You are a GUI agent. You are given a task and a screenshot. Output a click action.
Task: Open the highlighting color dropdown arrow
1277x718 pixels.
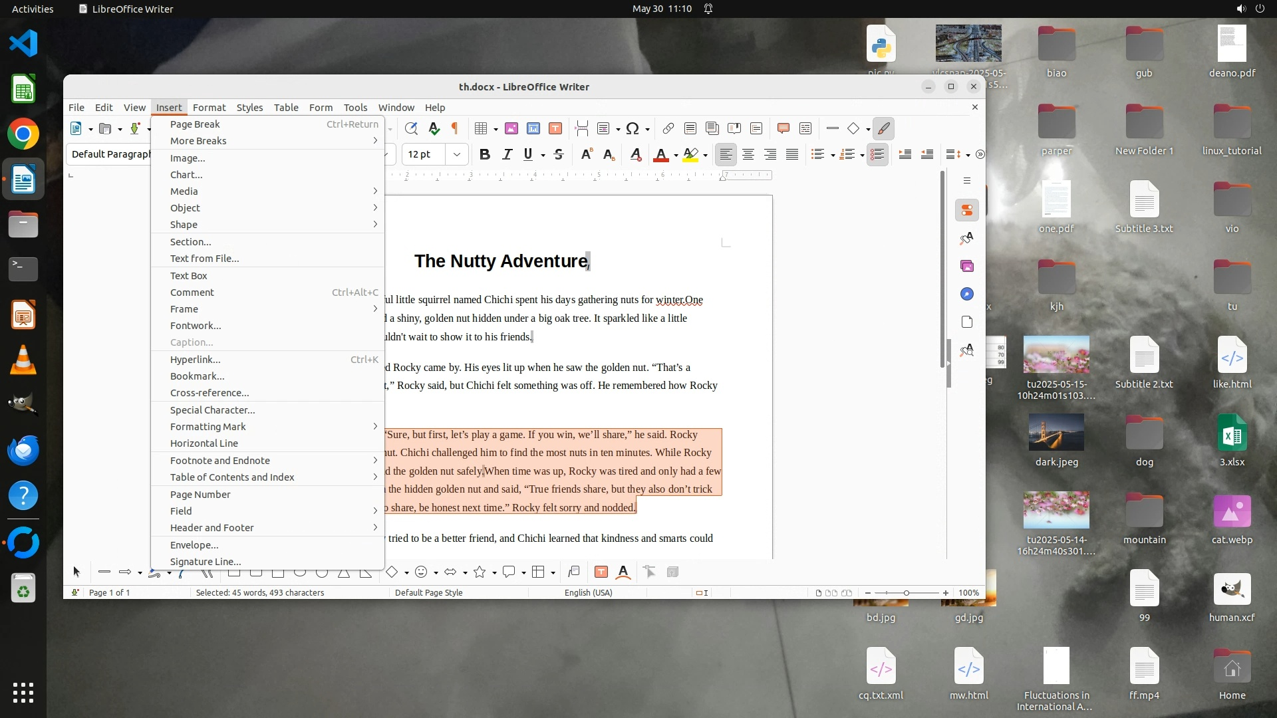point(705,156)
